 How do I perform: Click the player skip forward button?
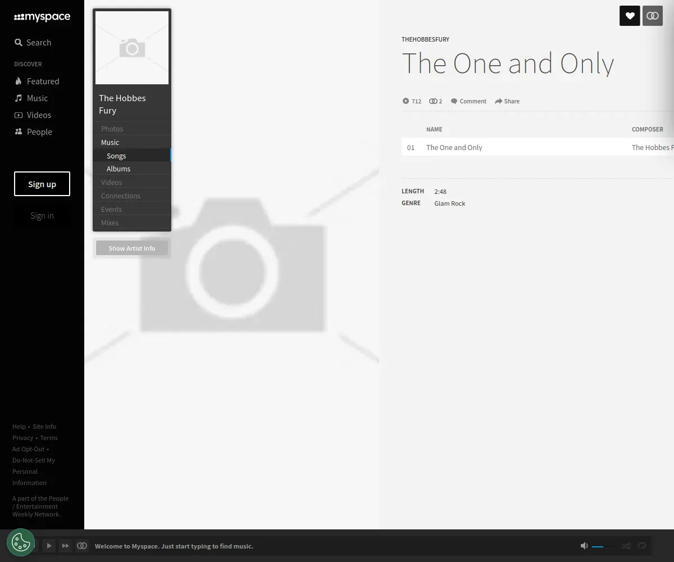[65, 546]
